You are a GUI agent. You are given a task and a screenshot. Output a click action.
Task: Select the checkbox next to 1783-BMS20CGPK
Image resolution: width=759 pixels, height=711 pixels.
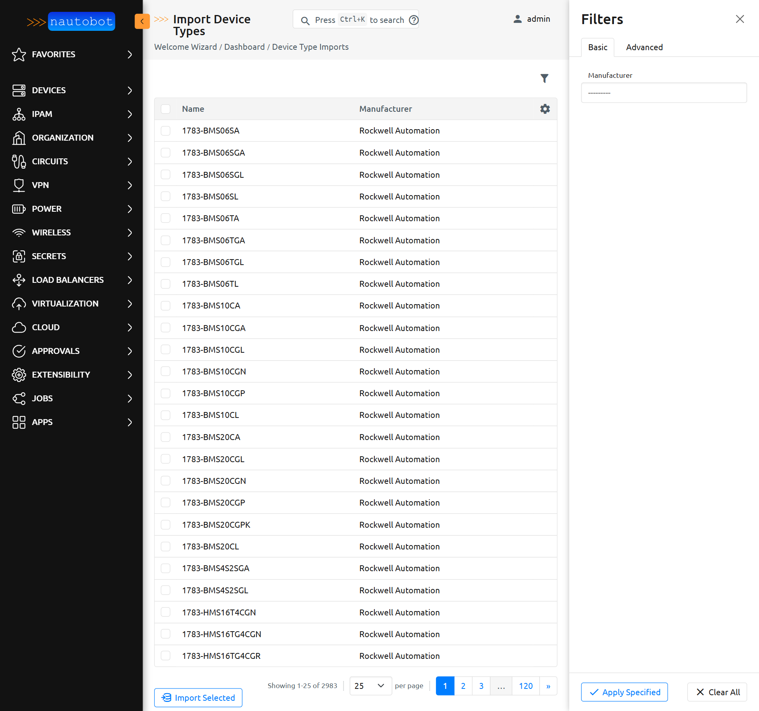166,525
